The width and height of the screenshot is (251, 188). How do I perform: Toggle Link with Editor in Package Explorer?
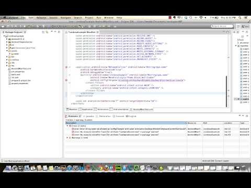tap(47, 32)
